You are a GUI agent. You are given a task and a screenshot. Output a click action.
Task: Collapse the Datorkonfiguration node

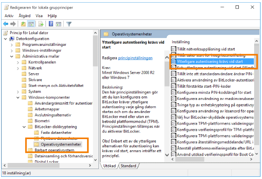pyautogui.click(x=5, y=39)
